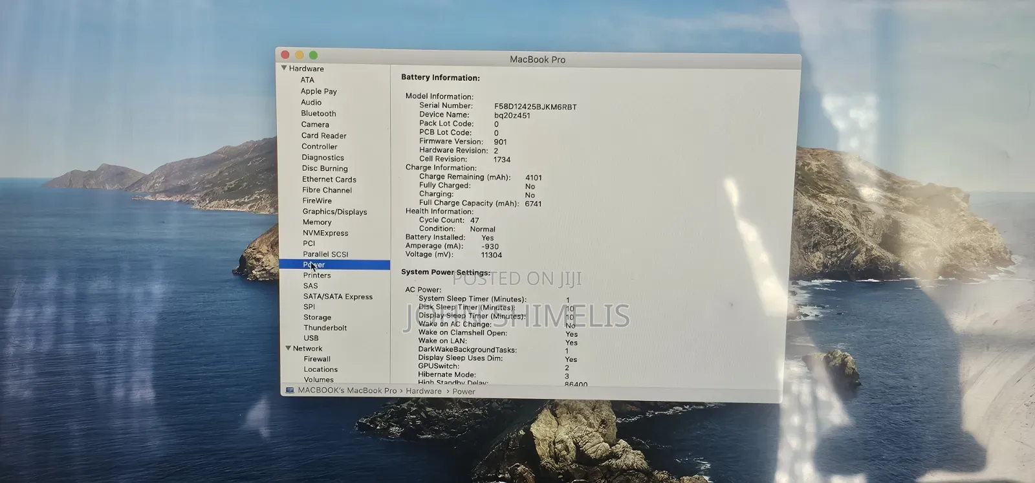The image size is (1035, 483).
Task: Select PCI in the sidebar
Action: 309,244
